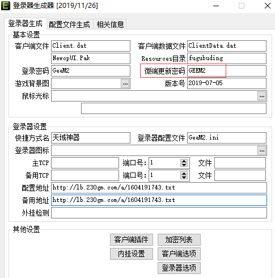Image resolution: width=275 pixels, height=278 pixels.
Task: Increase 主TCP 端口号 value
Action: point(184,161)
